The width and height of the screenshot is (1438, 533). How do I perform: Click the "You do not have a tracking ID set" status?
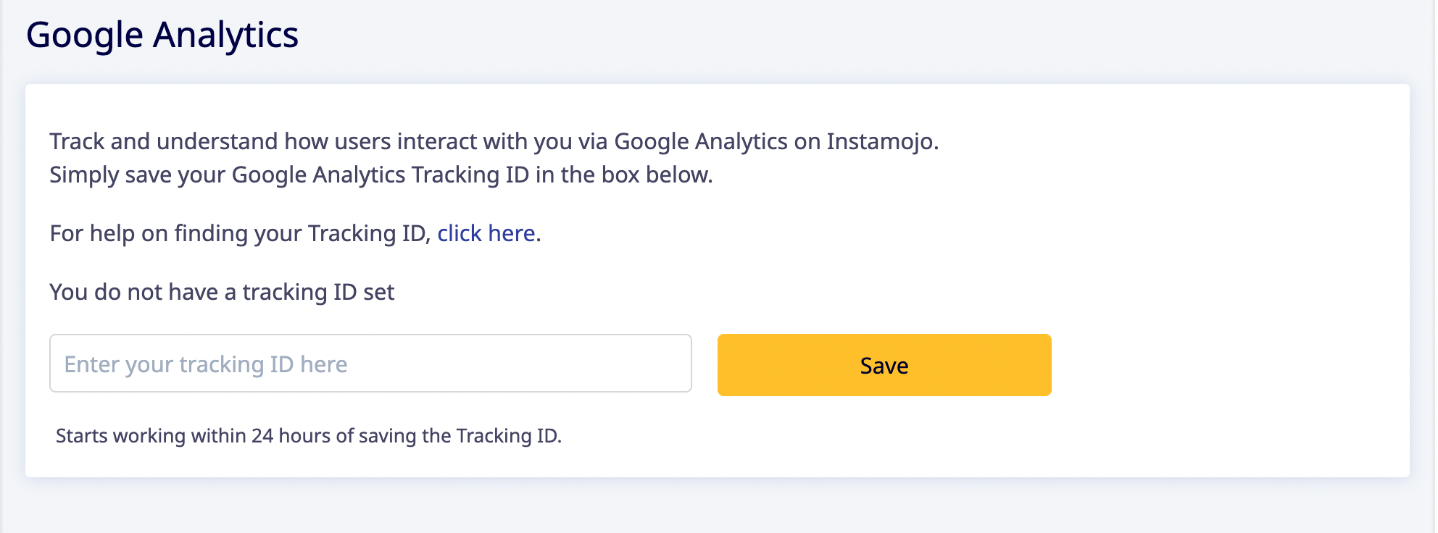pyautogui.click(x=222, y=292)
